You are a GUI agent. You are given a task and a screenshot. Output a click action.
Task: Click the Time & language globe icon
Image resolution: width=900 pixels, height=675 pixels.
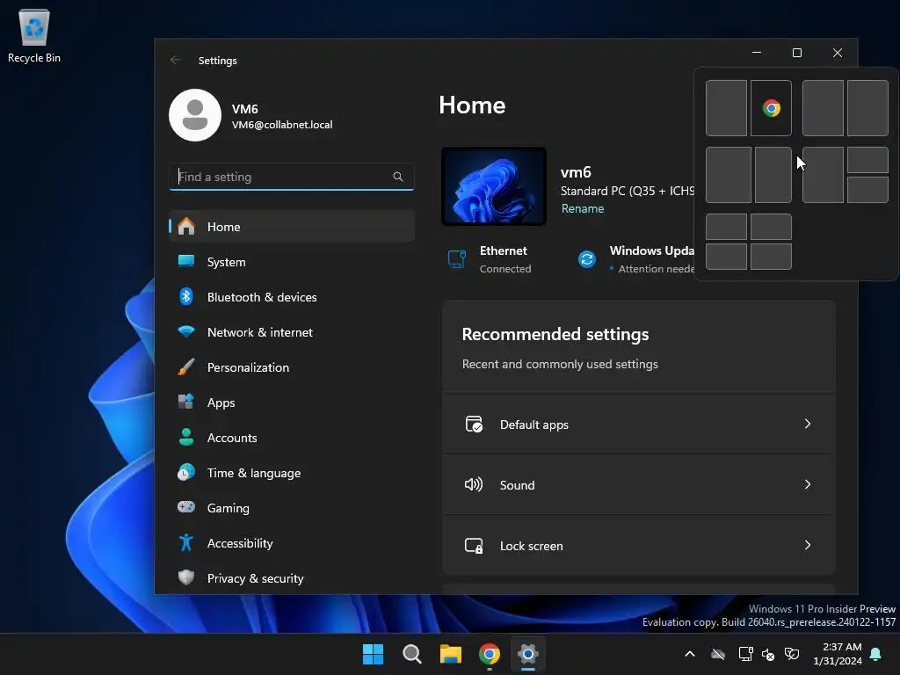tap(186, 472)
